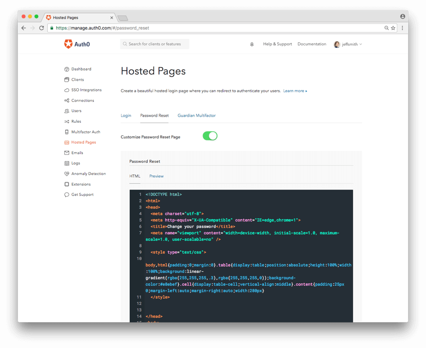Select the HTML editor tab
426x348 pixels.
[135, 176]
